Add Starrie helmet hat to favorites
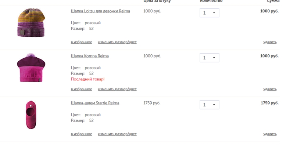 [81, 134]
